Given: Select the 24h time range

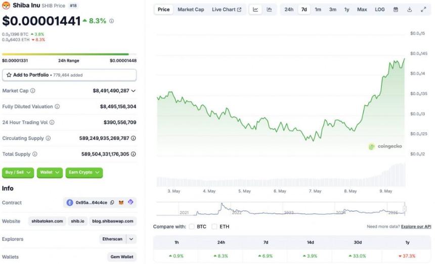Looking at the screenshot, I should coord(289,10).
